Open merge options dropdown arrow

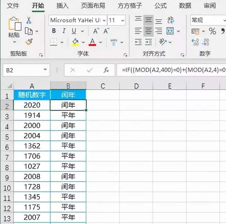[178, 31]
